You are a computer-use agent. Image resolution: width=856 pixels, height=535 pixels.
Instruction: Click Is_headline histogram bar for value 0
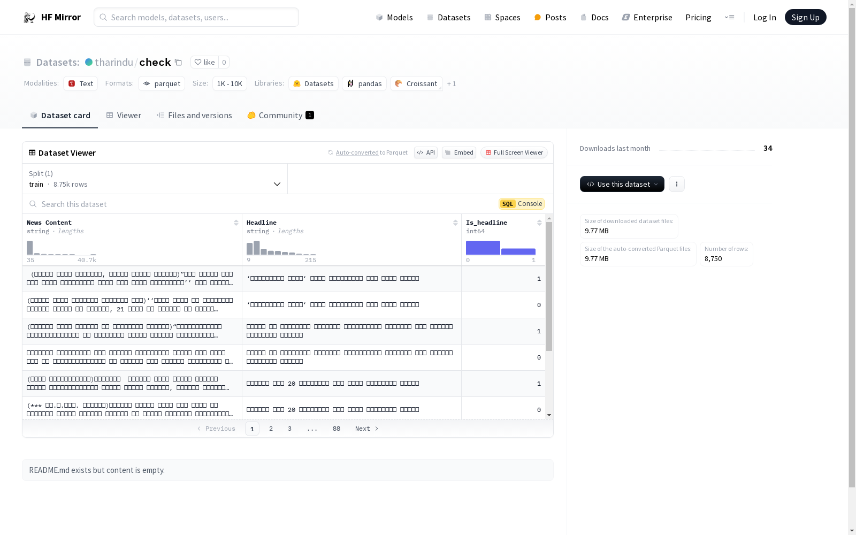[483, 248]
